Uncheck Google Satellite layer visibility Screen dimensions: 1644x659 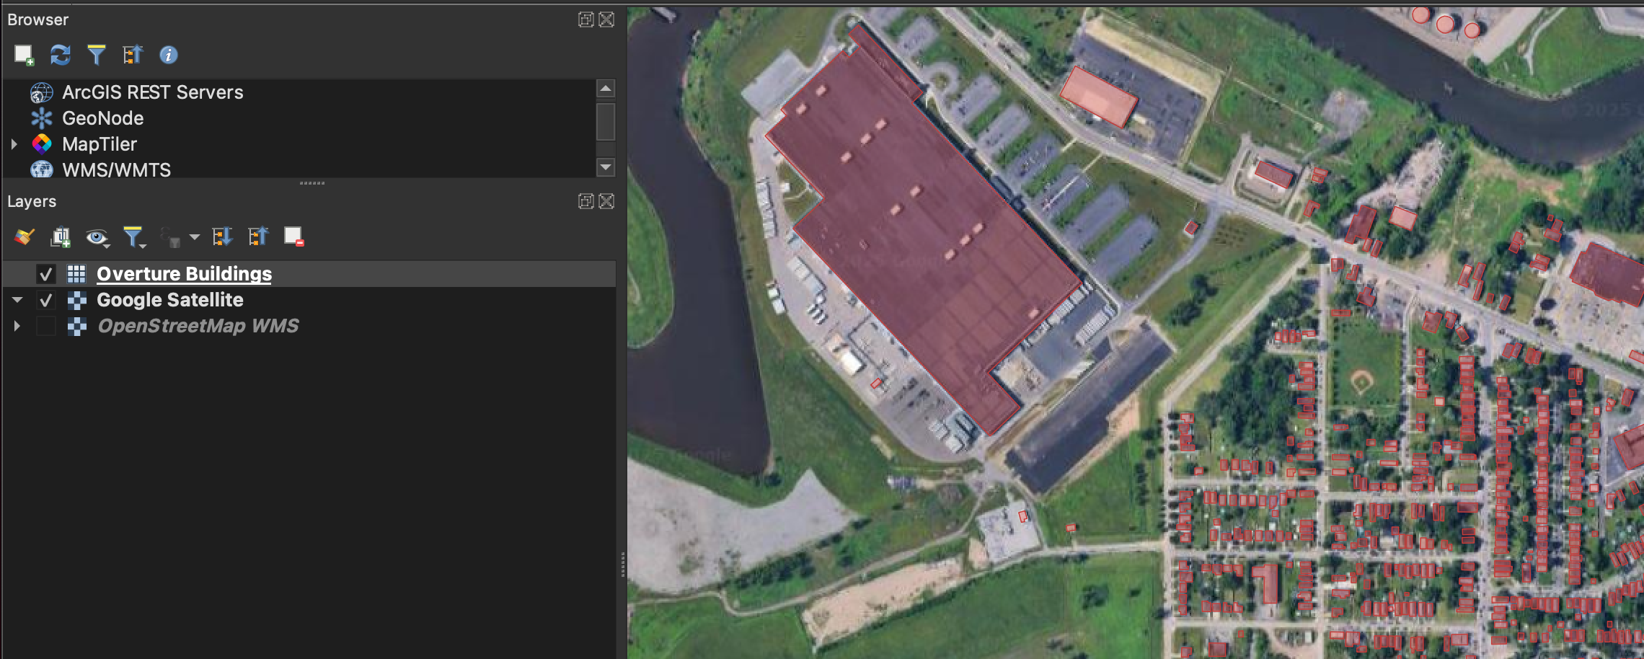pyautogui.click(x=46, y=300)
